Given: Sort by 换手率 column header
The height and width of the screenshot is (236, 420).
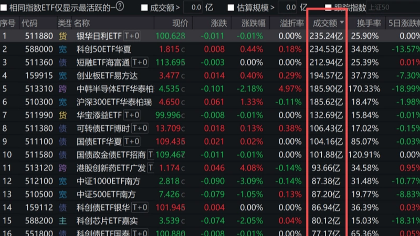Looking at the screenshot, I should 369,23.
